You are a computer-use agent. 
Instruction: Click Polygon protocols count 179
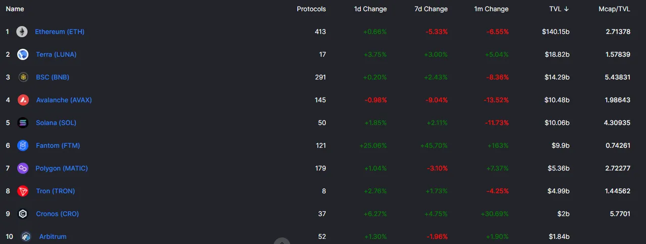[320, 169]
